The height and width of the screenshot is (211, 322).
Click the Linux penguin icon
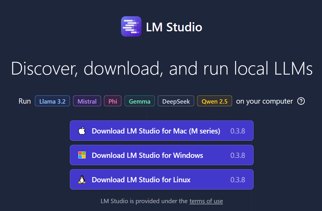tap(82, 179)
